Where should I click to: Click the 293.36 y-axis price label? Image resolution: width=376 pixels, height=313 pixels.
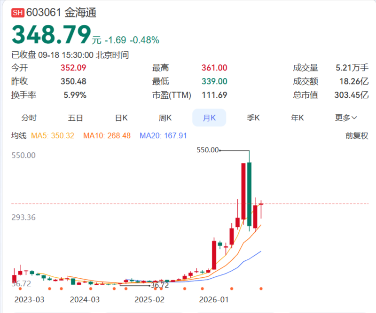(23, 217)
